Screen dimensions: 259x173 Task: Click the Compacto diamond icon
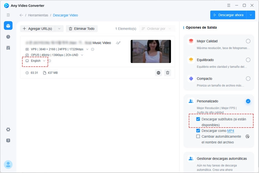coord(191,79)
